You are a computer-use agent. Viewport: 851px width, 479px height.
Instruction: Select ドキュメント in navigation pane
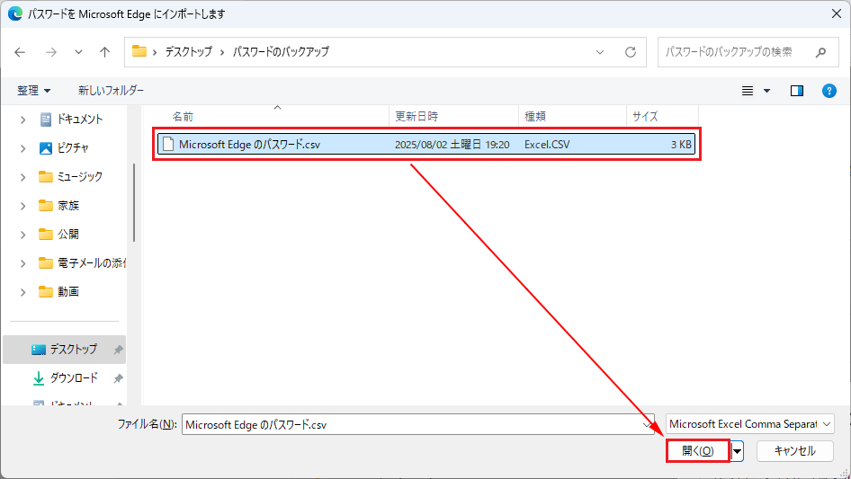tap(80, 120)
